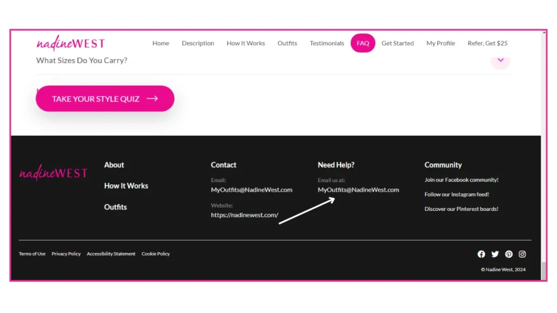
Task: Open How It Works footer link
Action: click(126, 186)
